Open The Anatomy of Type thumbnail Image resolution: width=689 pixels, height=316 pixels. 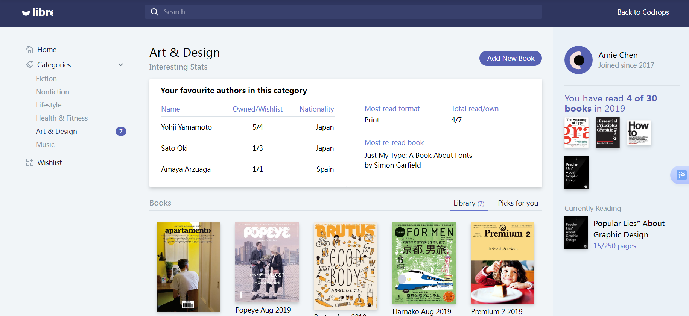576,133
